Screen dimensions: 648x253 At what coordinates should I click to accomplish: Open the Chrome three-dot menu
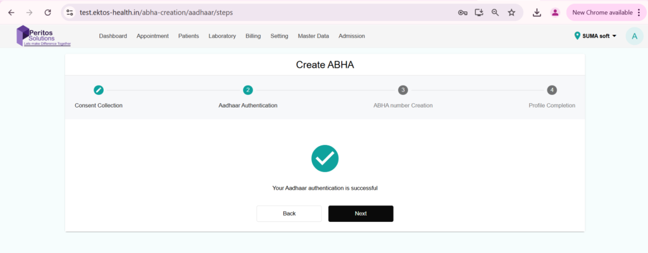[639, 12]
